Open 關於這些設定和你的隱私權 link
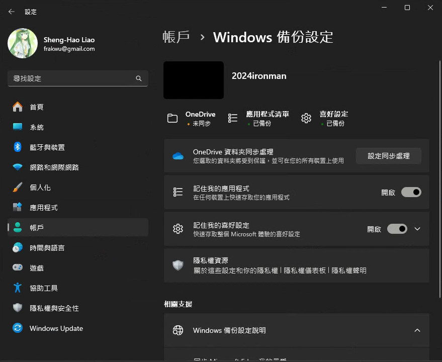Viewport: 442px width, 362px height. 236,270
